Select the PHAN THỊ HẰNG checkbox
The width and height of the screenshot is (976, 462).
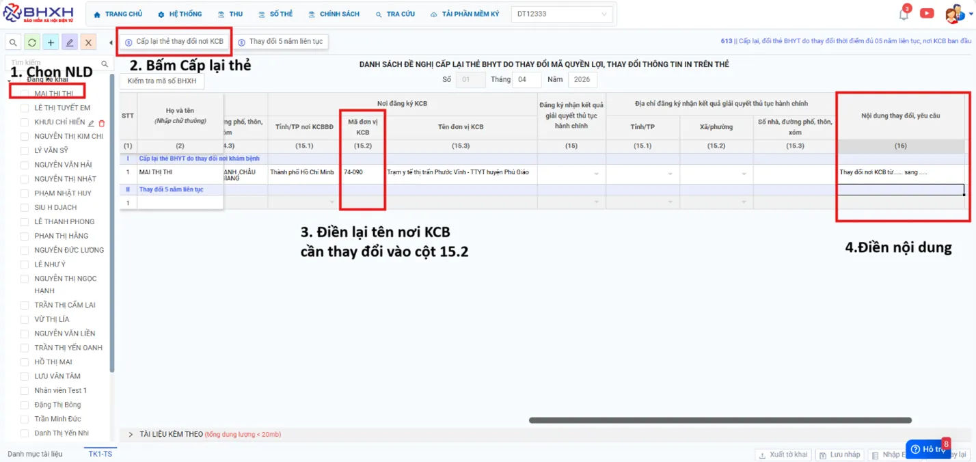point(25,236)
